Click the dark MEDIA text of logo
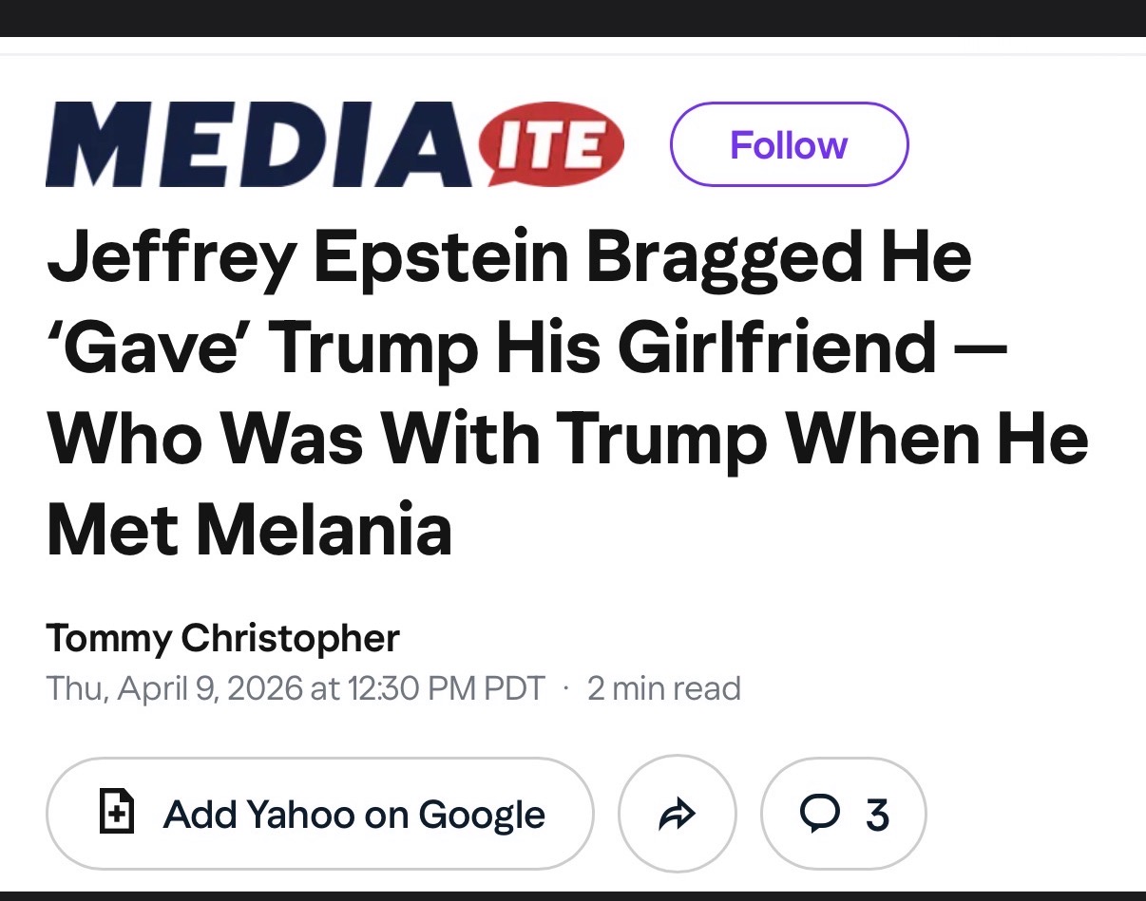Viewport: 1146px width, 901px height. pyautogui.click(x=257, y=144)
